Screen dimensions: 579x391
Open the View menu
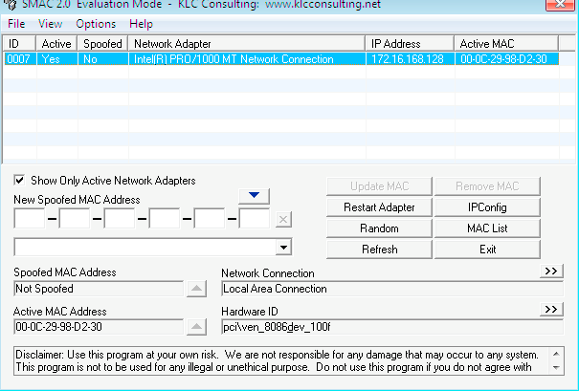[x=50, y=24]
